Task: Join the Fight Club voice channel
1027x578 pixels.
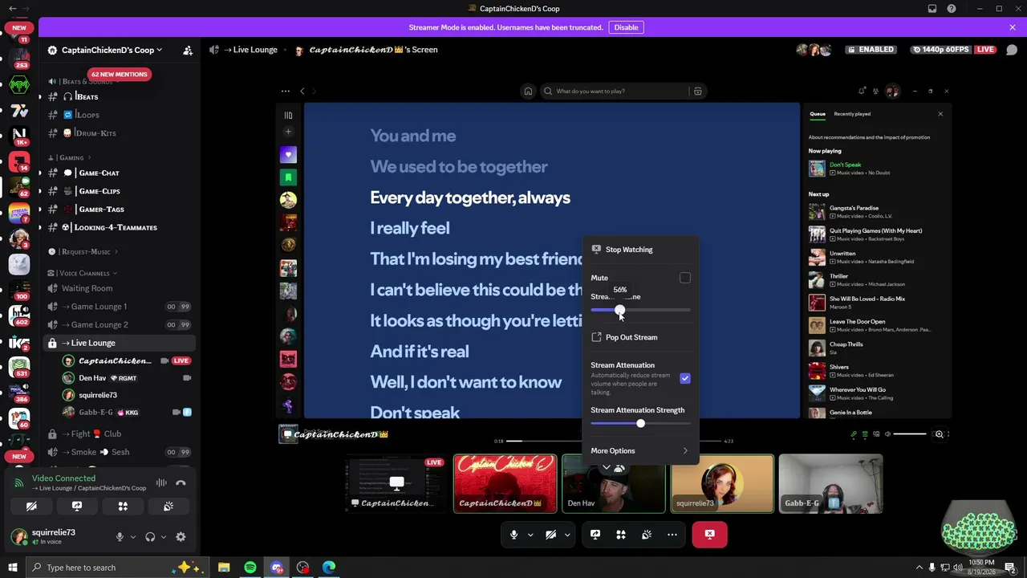Action: (x=120, y=434)
